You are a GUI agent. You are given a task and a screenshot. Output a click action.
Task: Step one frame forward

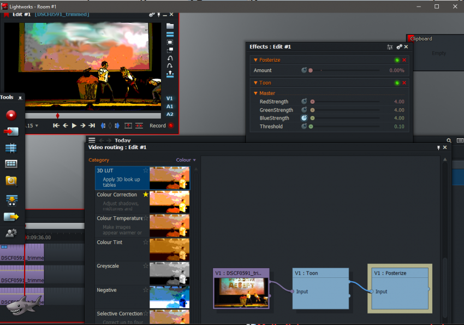(83, 126)
